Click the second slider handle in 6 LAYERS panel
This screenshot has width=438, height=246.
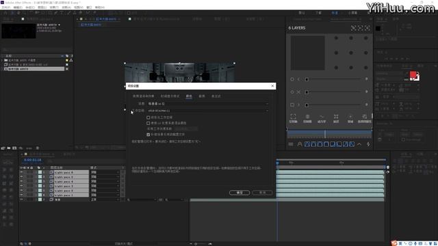(307, 92)
